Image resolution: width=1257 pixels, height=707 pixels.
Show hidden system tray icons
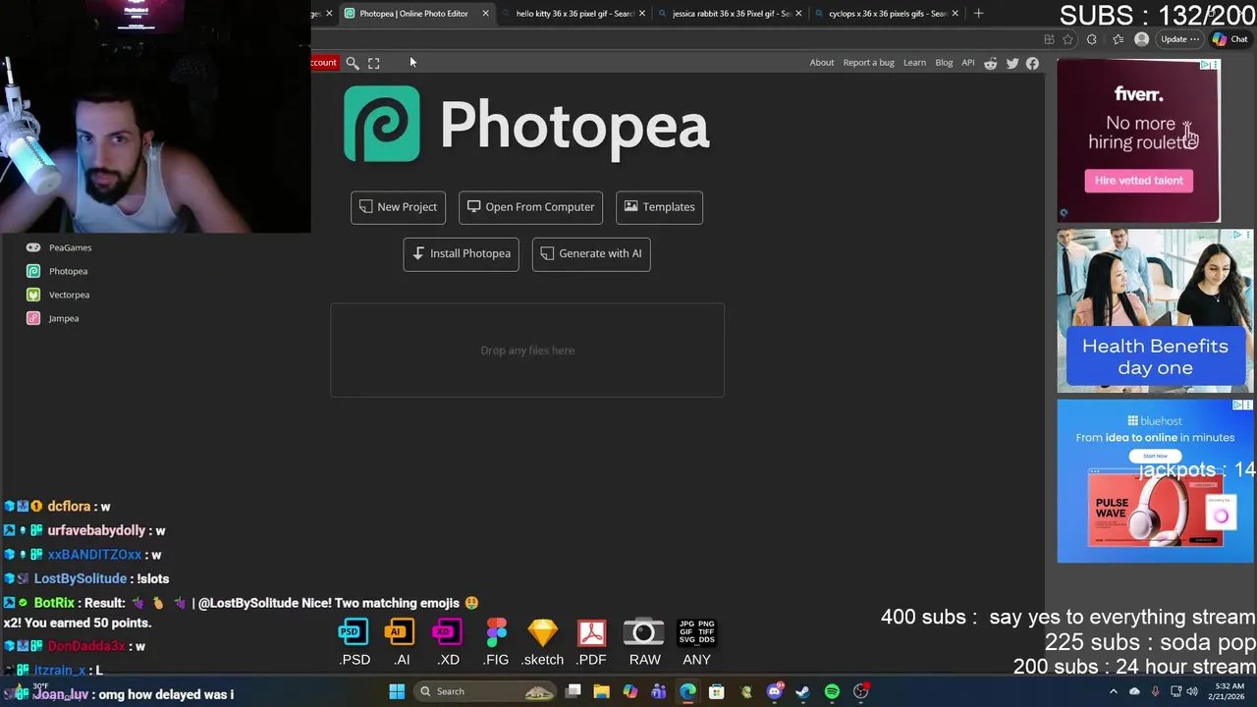[1114, 691]
